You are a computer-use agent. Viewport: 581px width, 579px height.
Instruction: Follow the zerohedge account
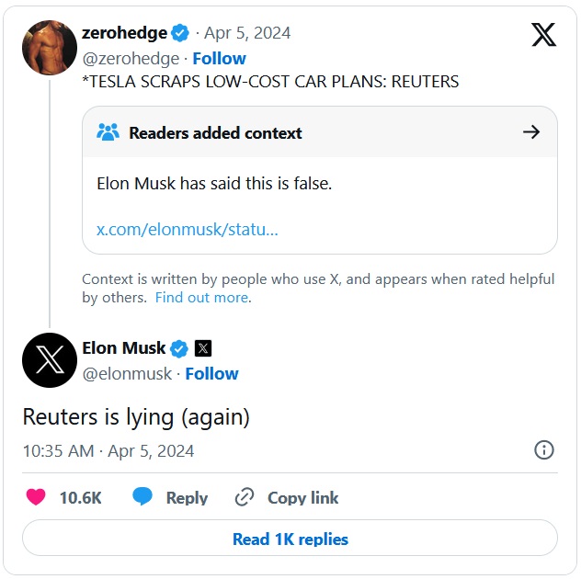[219, 58]
